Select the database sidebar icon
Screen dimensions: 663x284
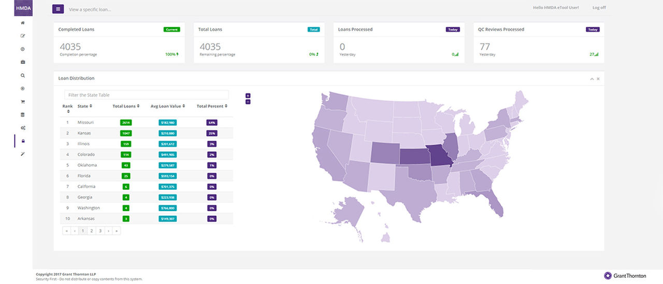(x=23, y=115)
